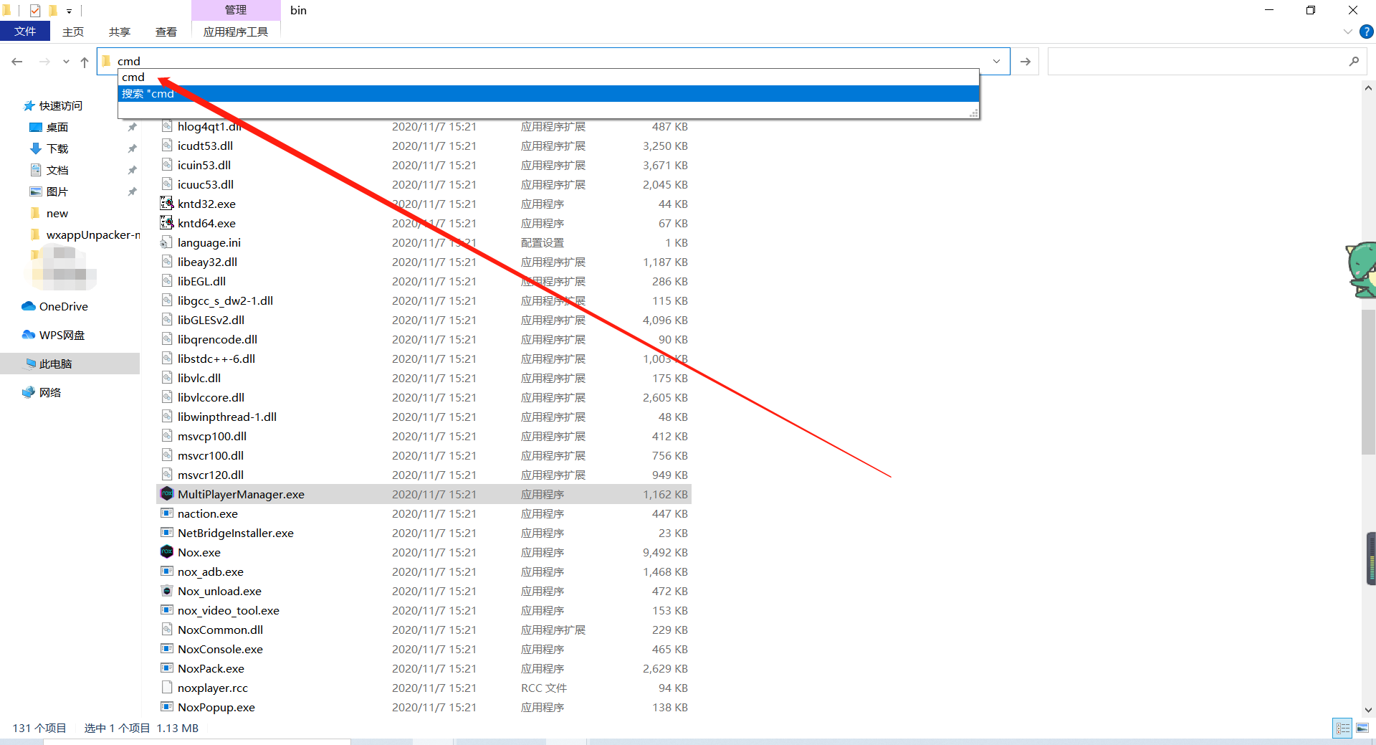The width and height of the screenshot is (1376, 745).
Task: Click the naction.exe file icon
Action: [166, 513]
